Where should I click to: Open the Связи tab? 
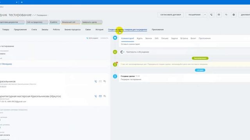point(88,30)
